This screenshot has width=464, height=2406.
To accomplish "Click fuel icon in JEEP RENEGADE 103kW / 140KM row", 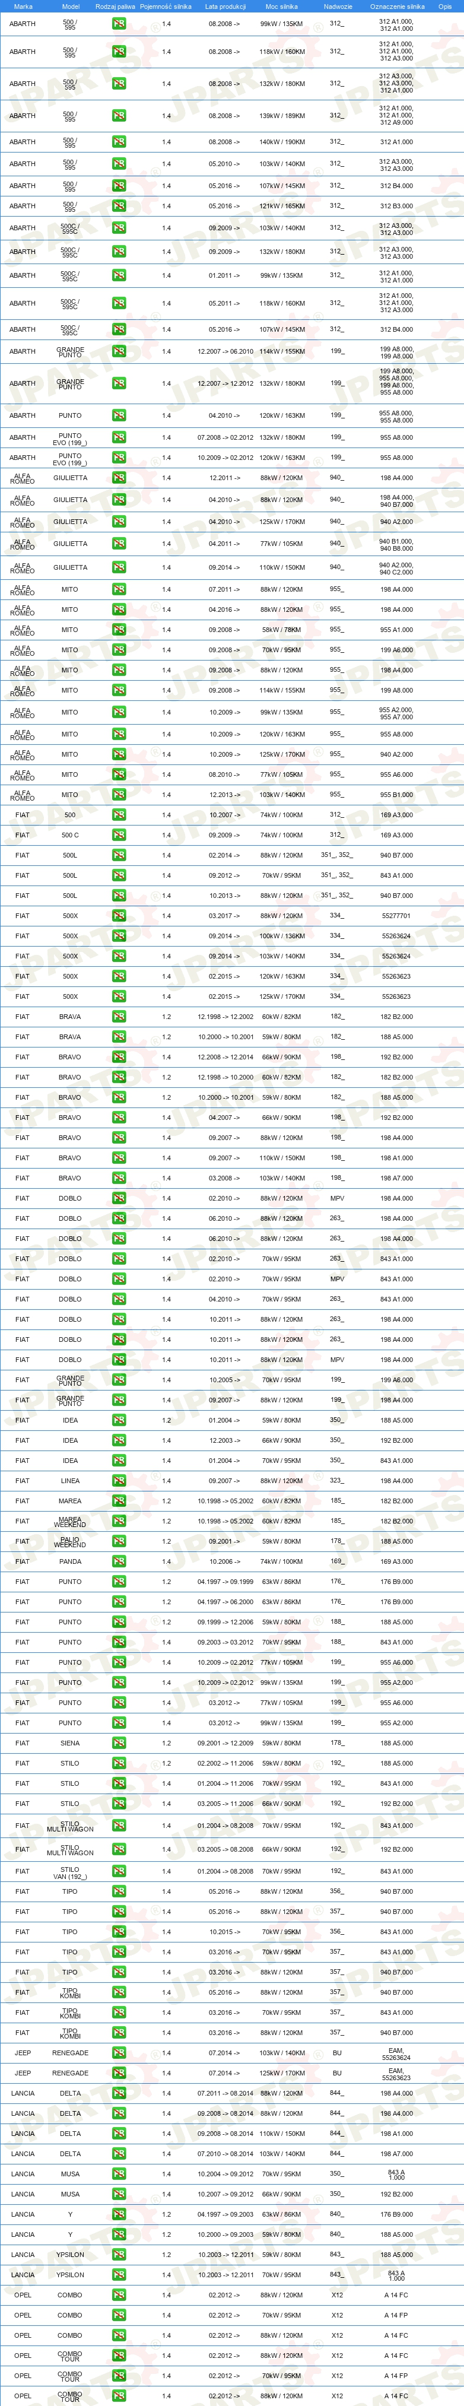I will [x=119, y=2053].
